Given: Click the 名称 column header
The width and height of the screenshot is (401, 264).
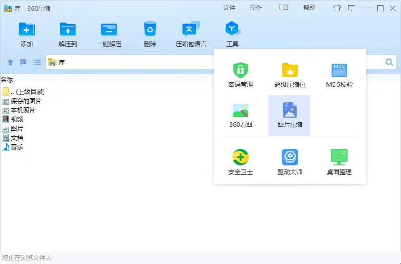Looking at the screenshot, I should (7, 80).
